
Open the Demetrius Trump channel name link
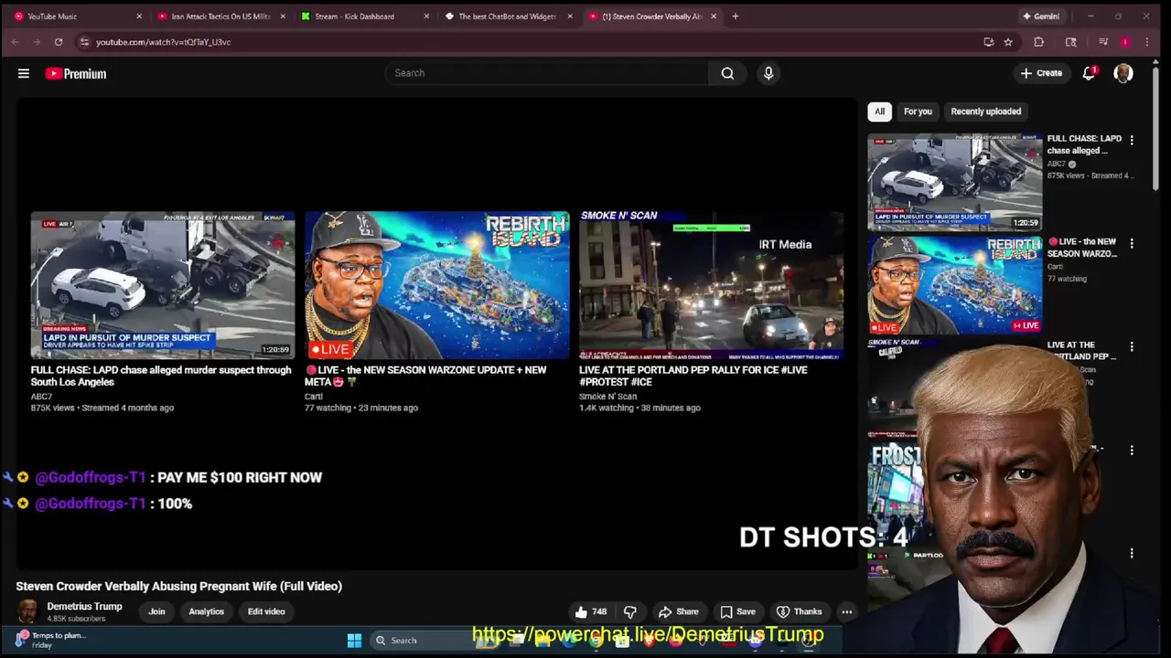coord(84,607)
